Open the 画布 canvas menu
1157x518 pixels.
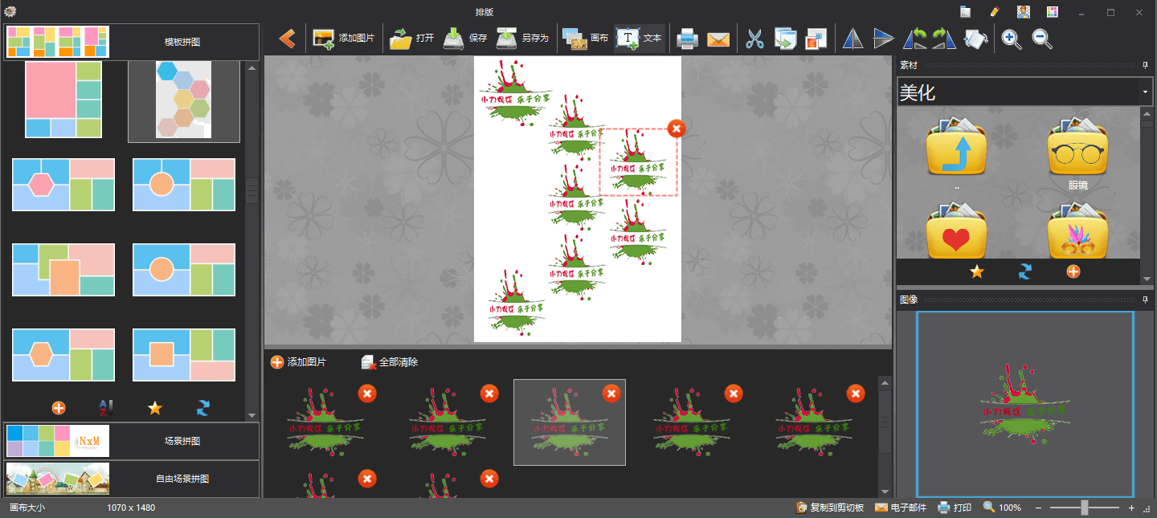pos(586,38)
